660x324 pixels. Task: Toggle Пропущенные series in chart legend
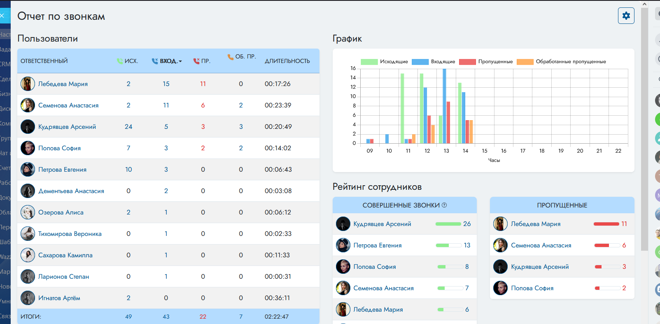point(467,62)
